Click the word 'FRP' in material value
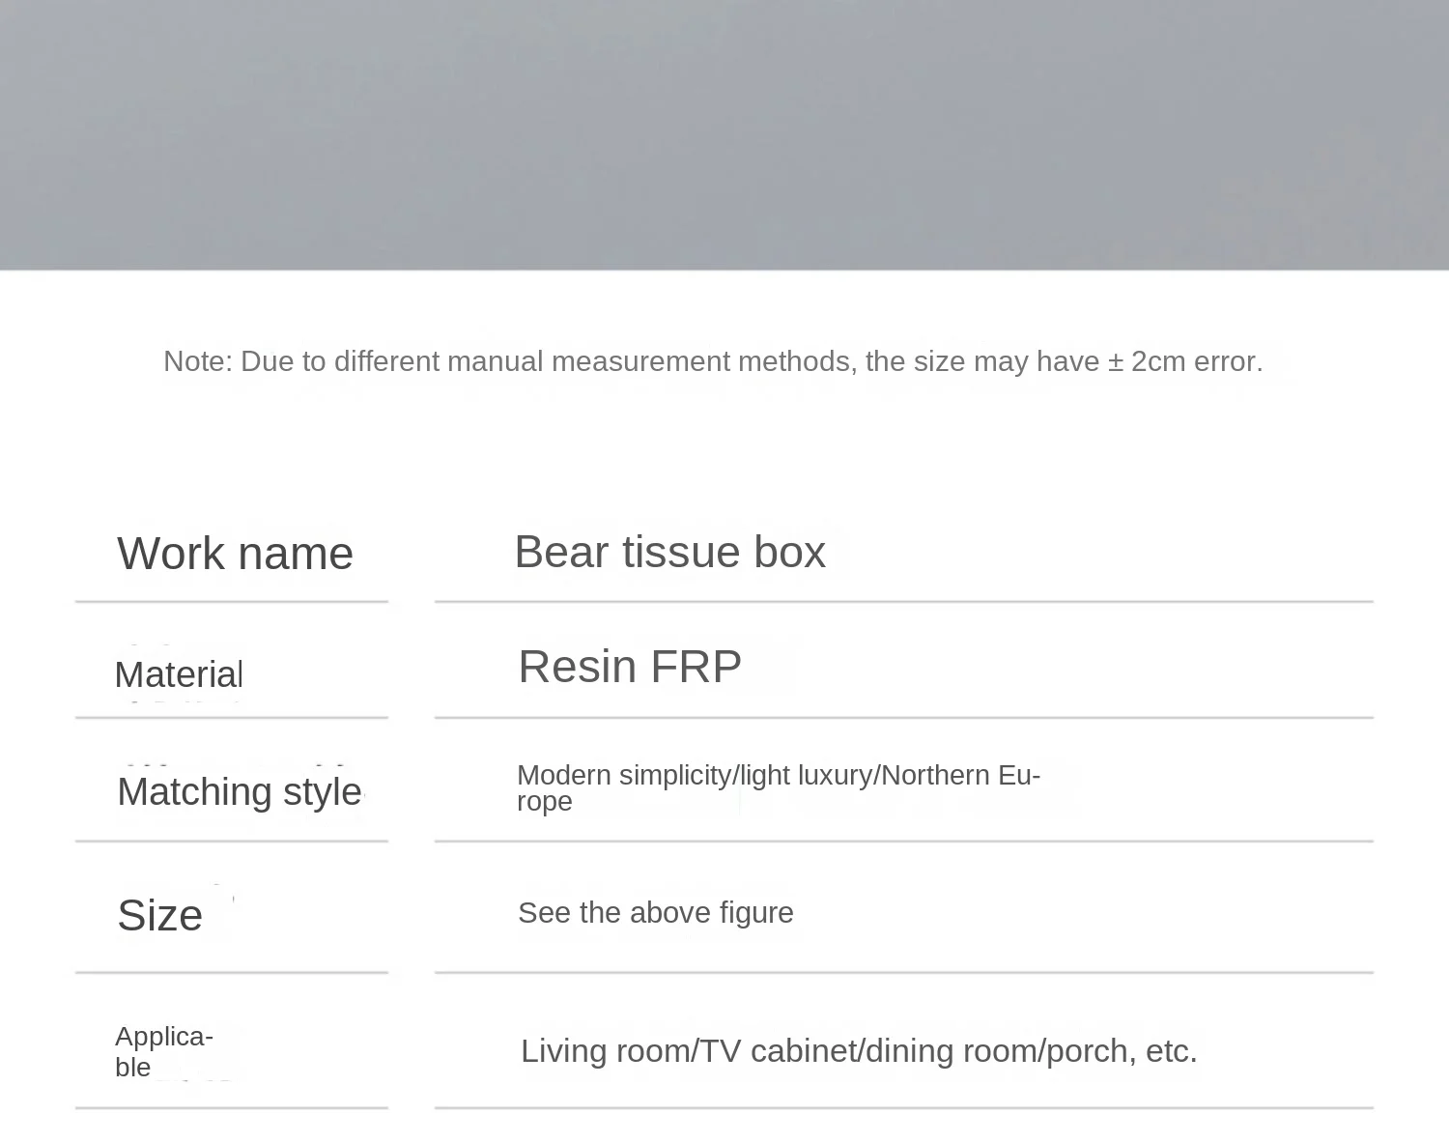 696,666
